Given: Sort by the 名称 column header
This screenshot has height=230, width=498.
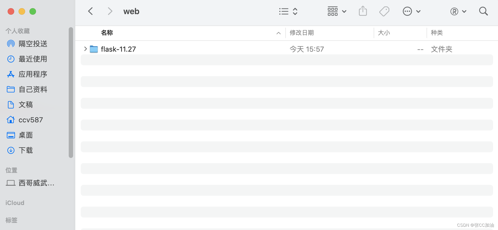Looking at the screenshot, I should pyautogui.click(x=107, y=33).
